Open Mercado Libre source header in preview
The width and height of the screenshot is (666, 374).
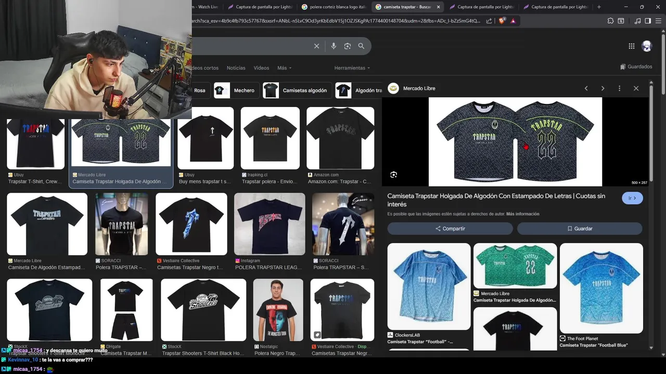pyautogui.click(x=412, y=88)
